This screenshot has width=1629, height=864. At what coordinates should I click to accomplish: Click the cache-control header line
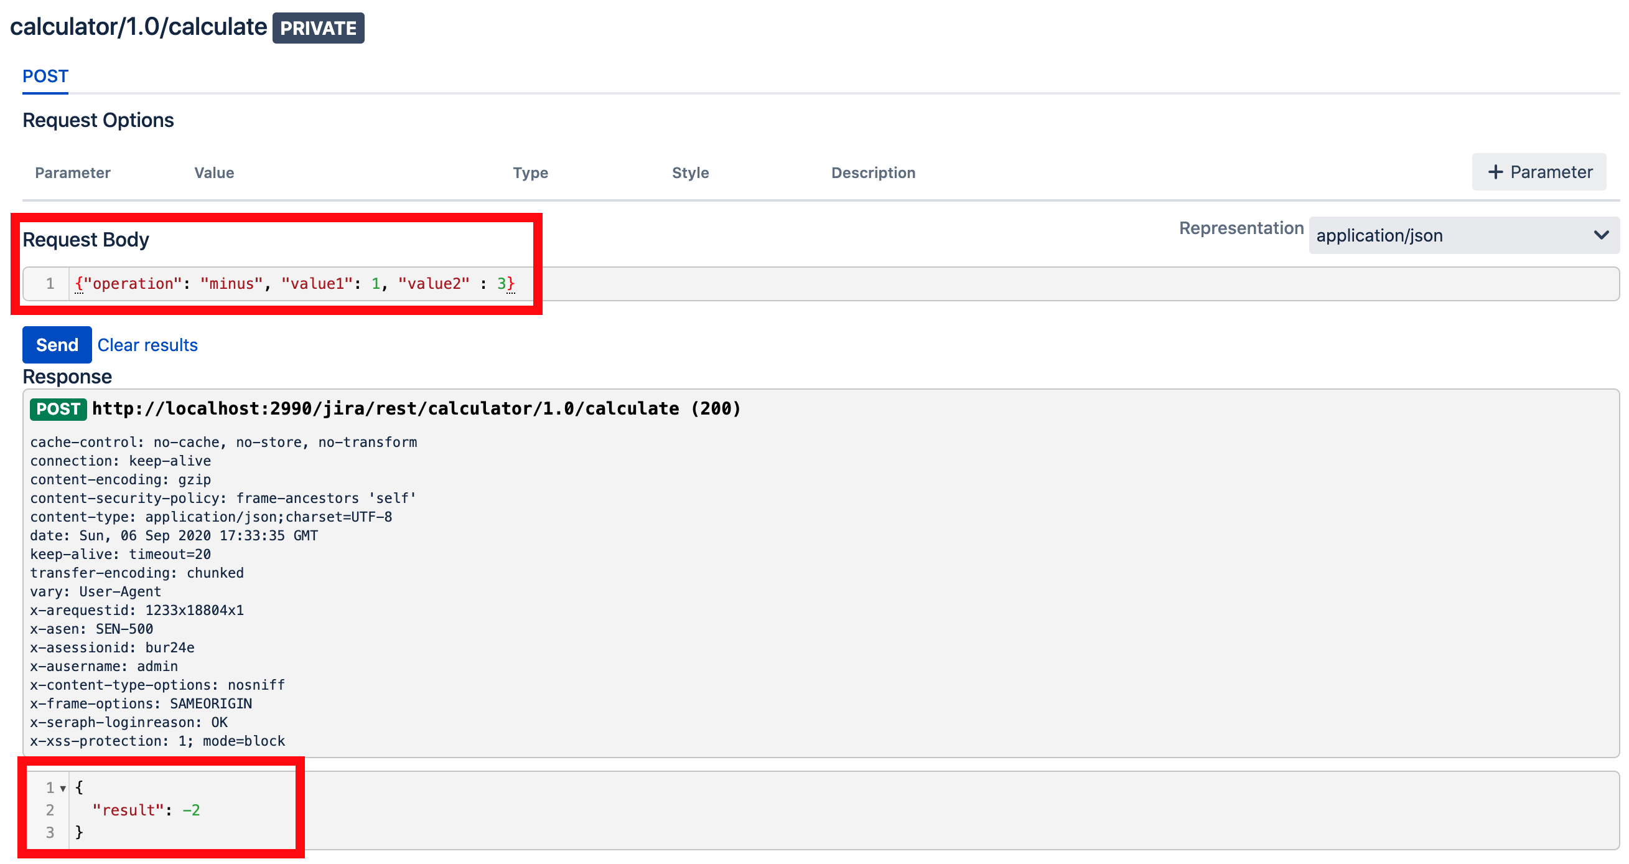[223, 442]
